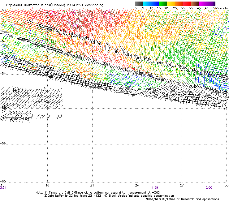Click the 18 longitude axis label
This screenshot has width=229, height=201.
coord(47,185)
